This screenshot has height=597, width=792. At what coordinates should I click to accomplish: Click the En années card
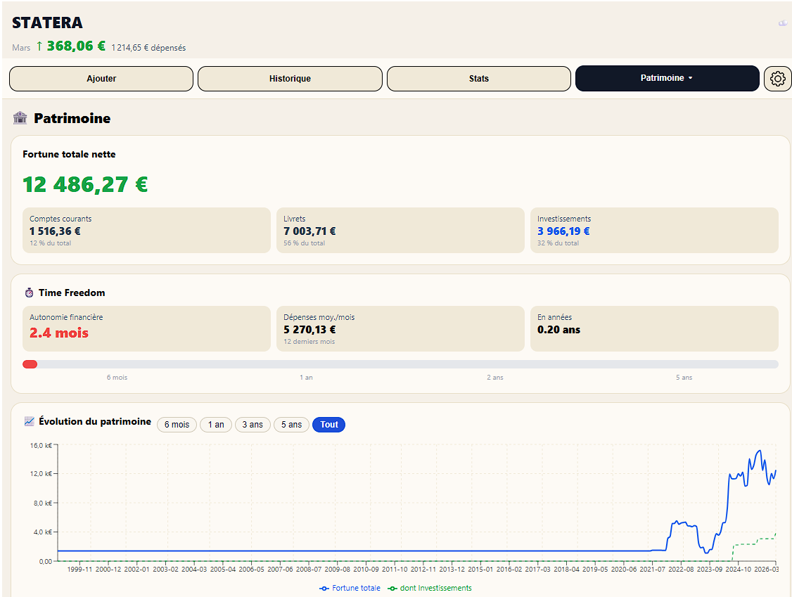(x=654, y=329)
